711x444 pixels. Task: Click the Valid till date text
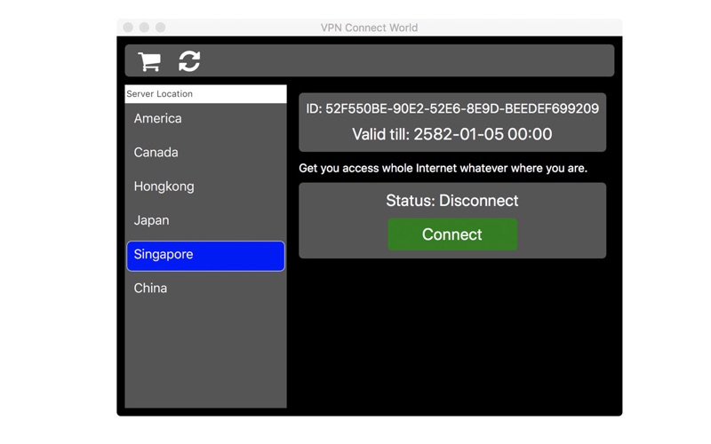tap(452, 135)
